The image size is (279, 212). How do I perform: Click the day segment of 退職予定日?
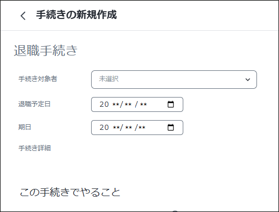point(143,104)
